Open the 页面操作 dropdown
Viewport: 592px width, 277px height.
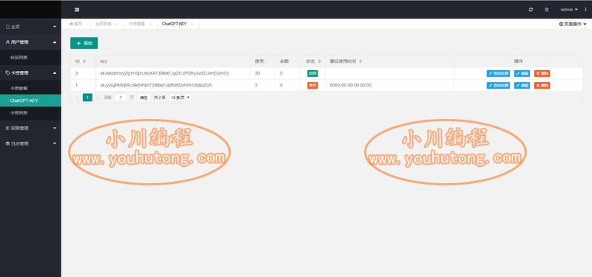(x=573, y=24)
